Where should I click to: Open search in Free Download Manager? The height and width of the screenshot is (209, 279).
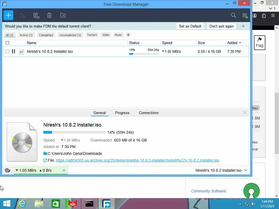[233, 15]
